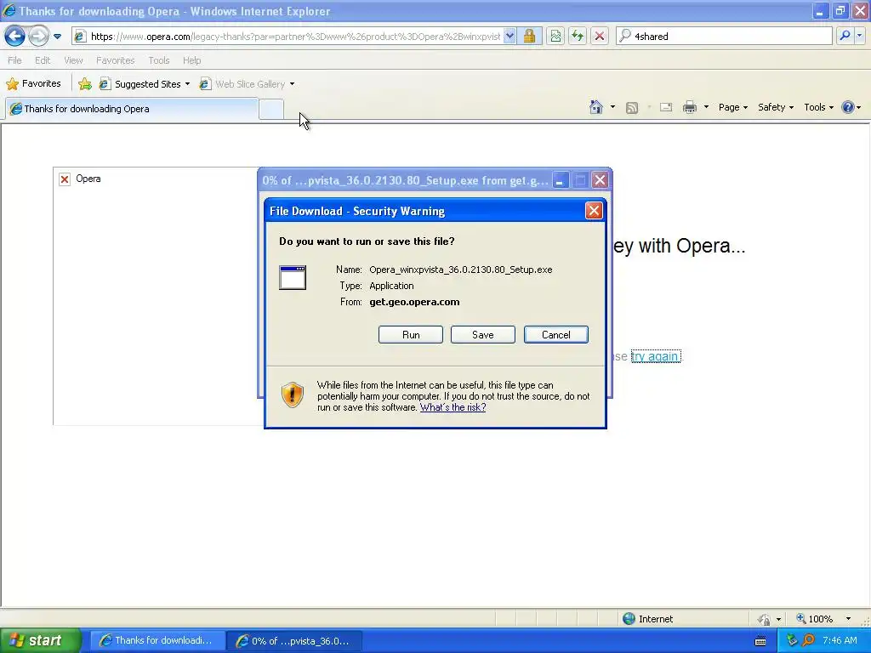Image resolution: width=871 pixels, height=653 pixels.
Task: Switch to 0% download taskbar item
Action: click(293, 641)
